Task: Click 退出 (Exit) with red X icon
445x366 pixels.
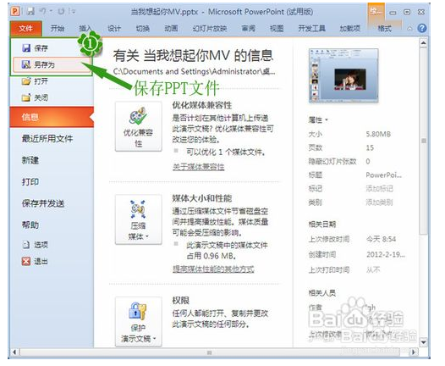Action: pyautogui.click(x=36, y=261)
